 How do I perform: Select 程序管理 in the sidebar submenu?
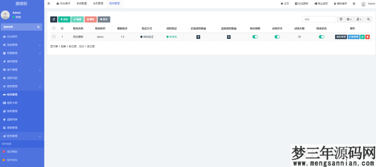click(22, 95)
